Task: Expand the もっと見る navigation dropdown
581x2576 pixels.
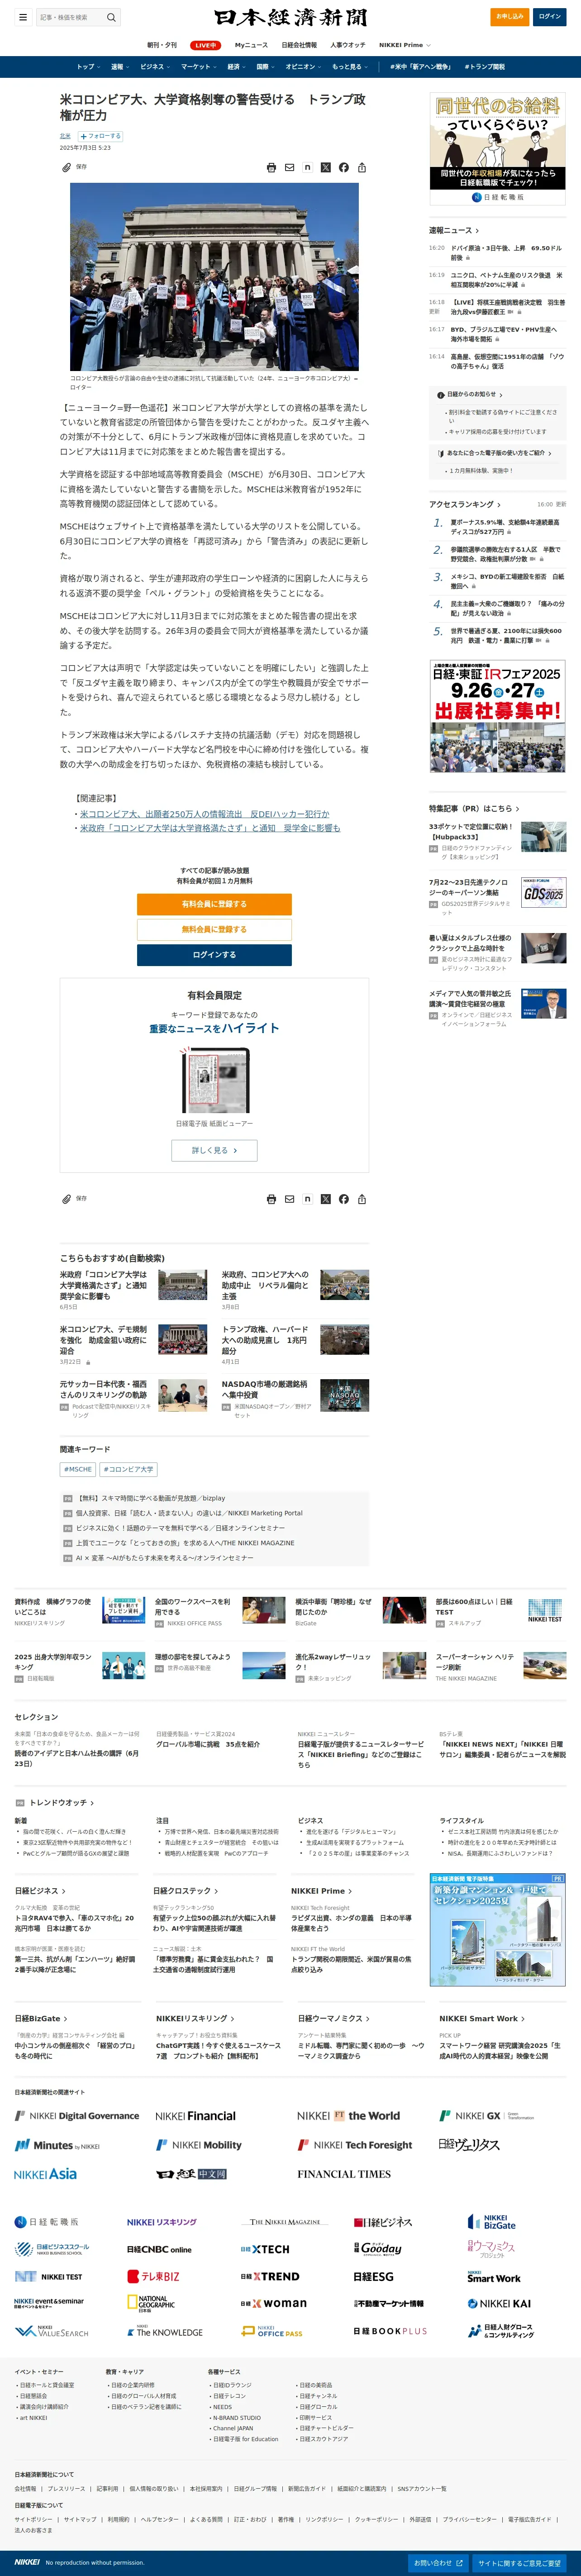Action: click(350, 67)
